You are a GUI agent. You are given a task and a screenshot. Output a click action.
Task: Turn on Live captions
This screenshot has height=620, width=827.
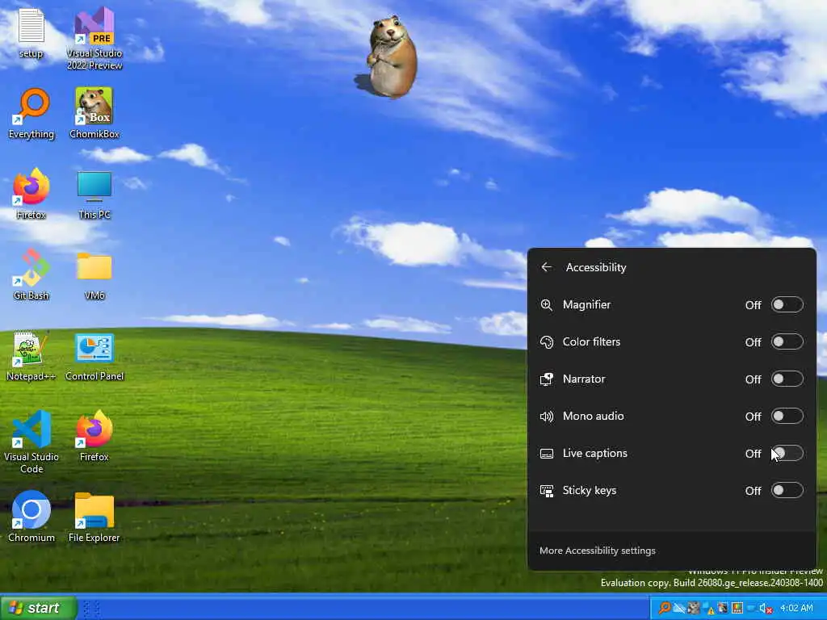787,454
